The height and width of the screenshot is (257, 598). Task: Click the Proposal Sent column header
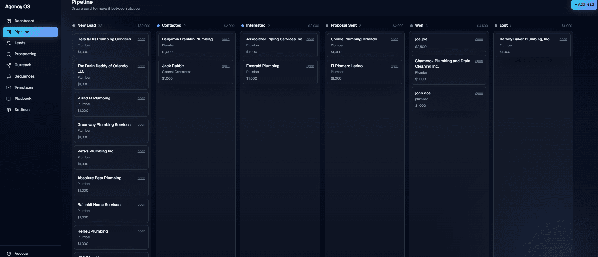tap(344, 25)
